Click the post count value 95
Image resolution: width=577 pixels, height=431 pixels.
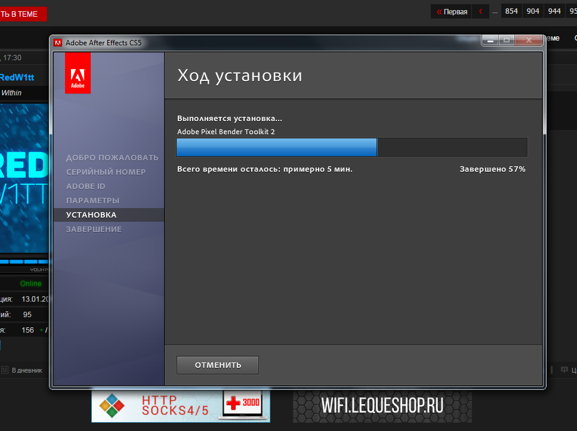coord(27,314)
